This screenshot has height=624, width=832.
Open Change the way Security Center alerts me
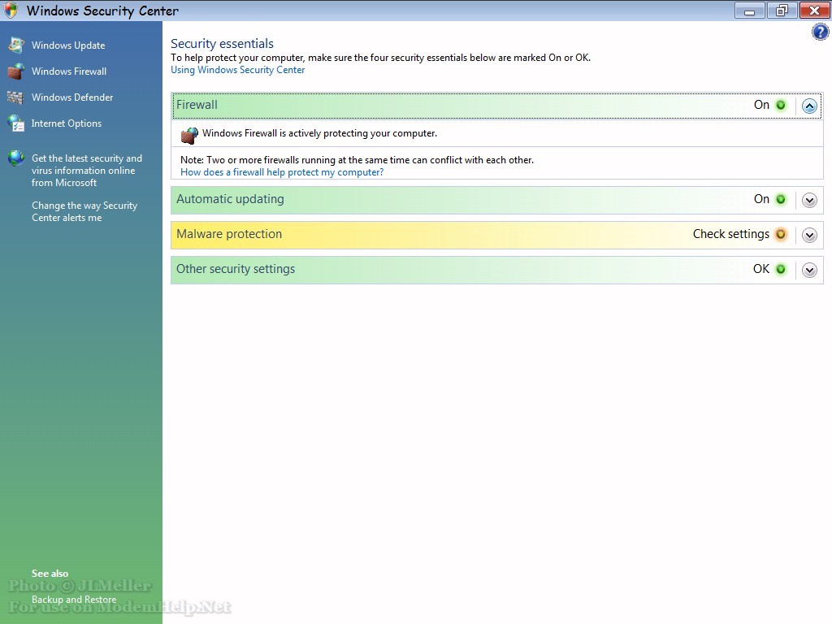(x=84, y=211)
